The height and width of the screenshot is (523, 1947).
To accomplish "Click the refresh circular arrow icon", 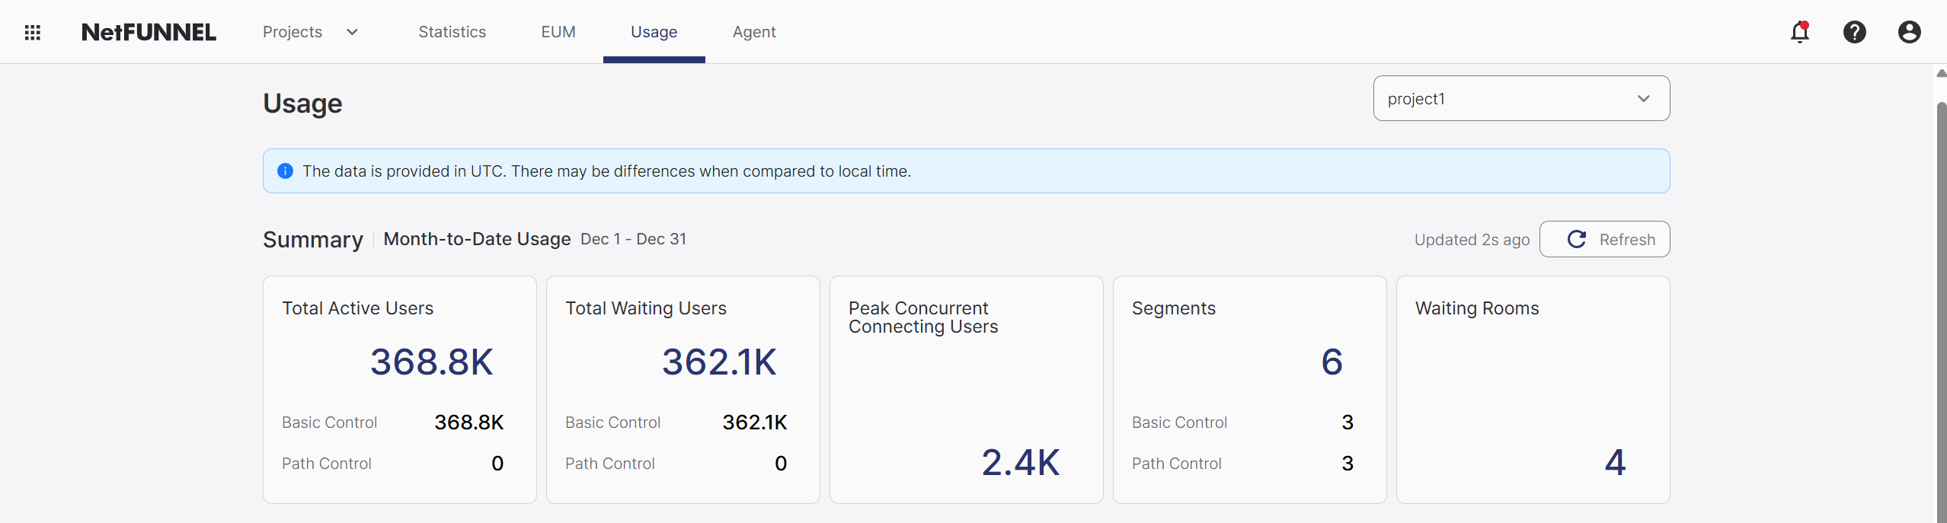I will tap(1576, 239).
